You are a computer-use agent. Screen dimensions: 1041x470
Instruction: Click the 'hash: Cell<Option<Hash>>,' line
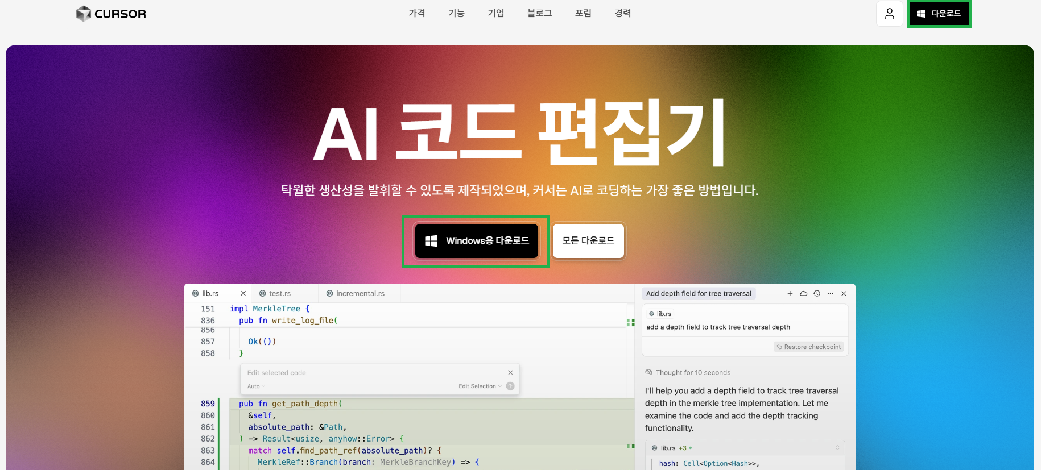(709, 464)
